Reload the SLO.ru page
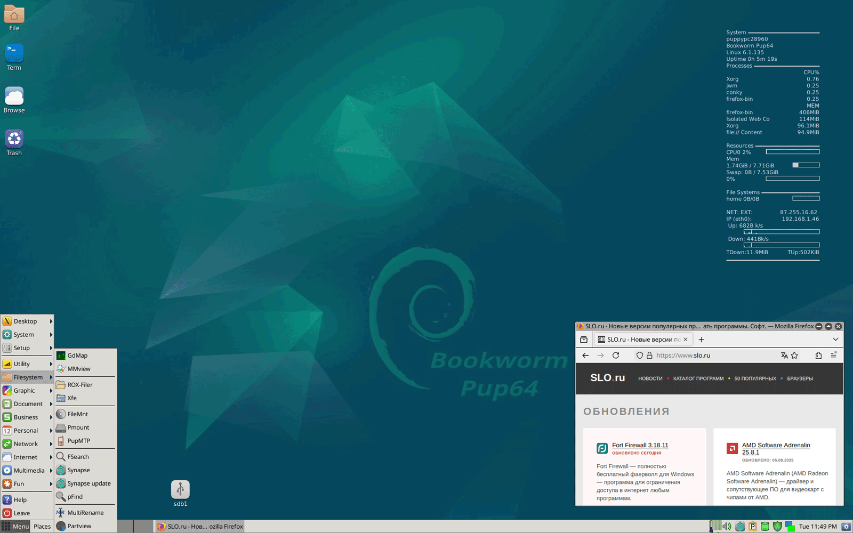 (x=616, y=356)
